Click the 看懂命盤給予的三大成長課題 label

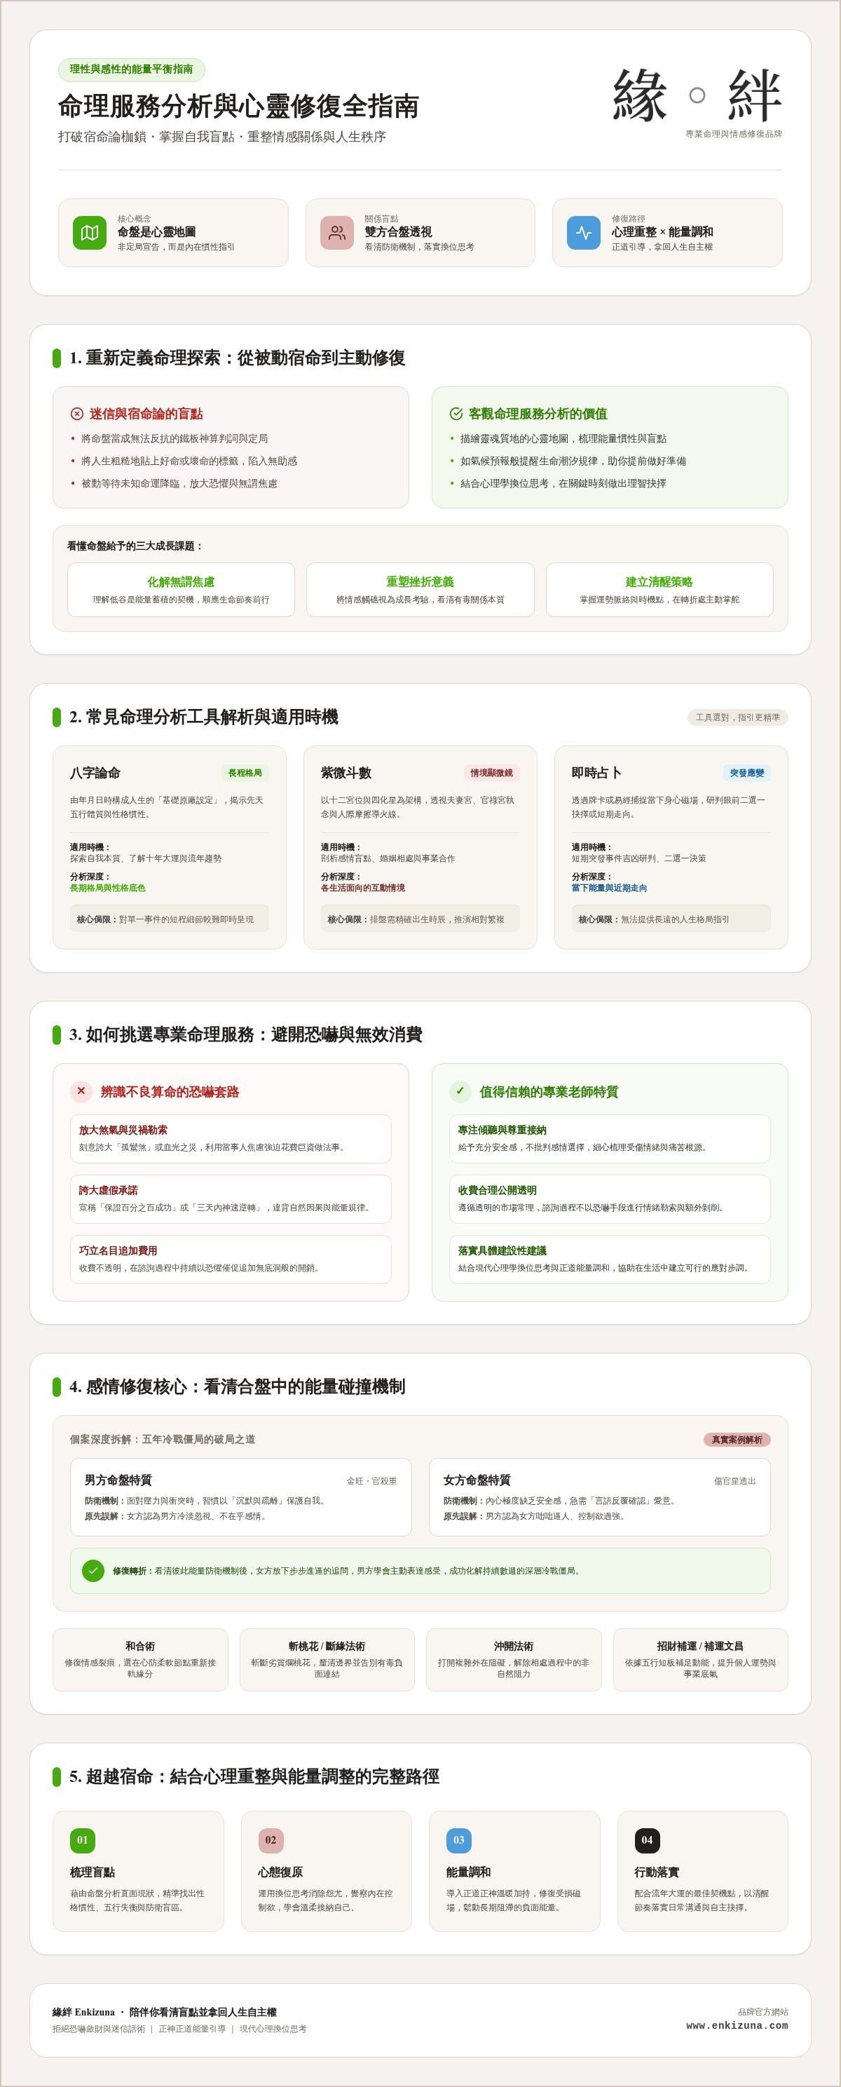[x=135, y=546]
